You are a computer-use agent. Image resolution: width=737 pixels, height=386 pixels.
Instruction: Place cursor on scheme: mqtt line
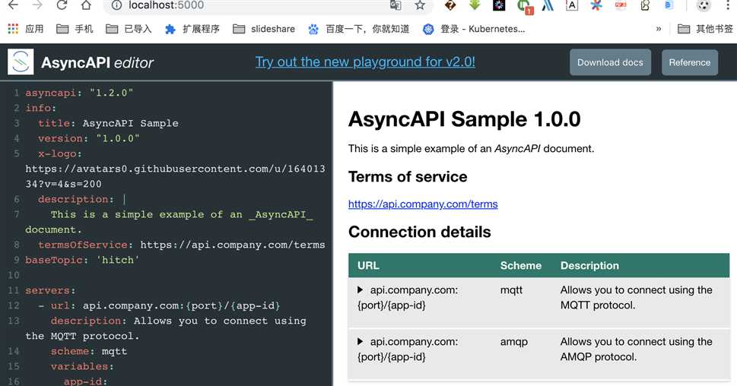pos(89,351)
